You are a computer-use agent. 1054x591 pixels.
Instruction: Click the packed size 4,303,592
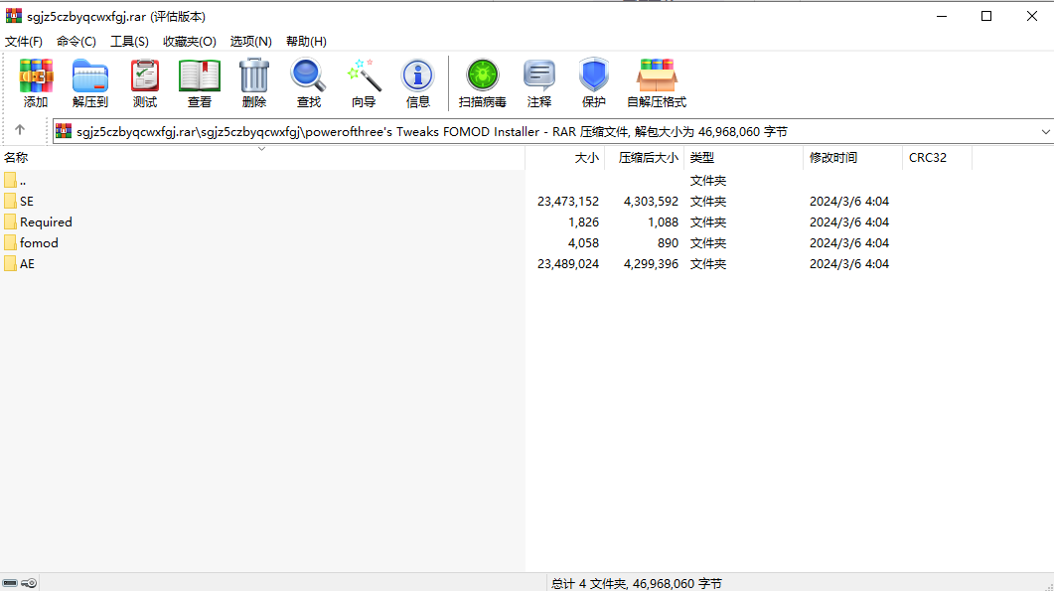[x=651, y=201]
